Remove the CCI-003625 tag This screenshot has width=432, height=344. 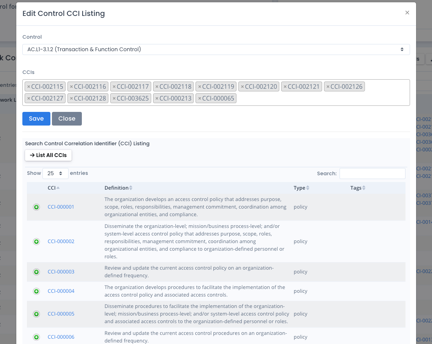tap(114, 98)
